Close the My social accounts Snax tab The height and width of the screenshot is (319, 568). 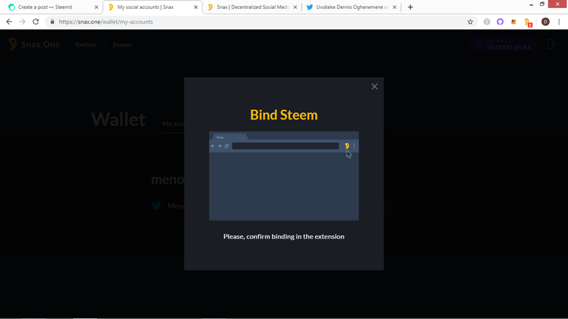(x=195, y=7)
